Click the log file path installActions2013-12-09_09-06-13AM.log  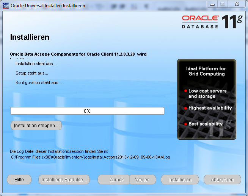[91, 157]
